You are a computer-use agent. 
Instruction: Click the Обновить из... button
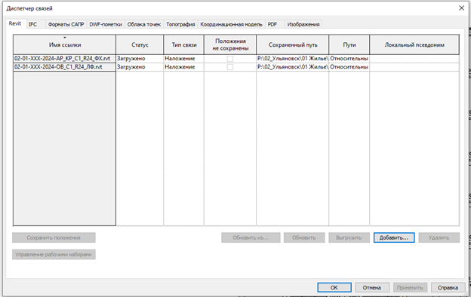pos(251,237)
